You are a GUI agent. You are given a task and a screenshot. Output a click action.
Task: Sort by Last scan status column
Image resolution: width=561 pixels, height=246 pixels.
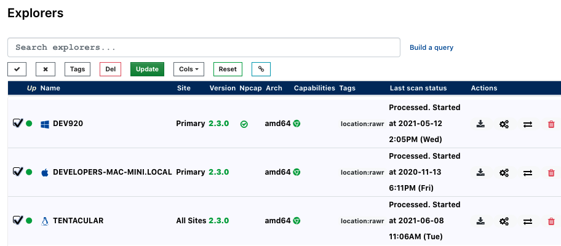pyautogui.click(x=418, y=88)
